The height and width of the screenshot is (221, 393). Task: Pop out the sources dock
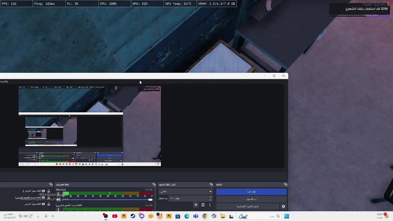pos(51,184)
